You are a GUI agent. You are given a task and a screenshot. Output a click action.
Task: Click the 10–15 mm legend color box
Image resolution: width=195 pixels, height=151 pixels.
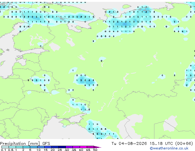[41, 147]
